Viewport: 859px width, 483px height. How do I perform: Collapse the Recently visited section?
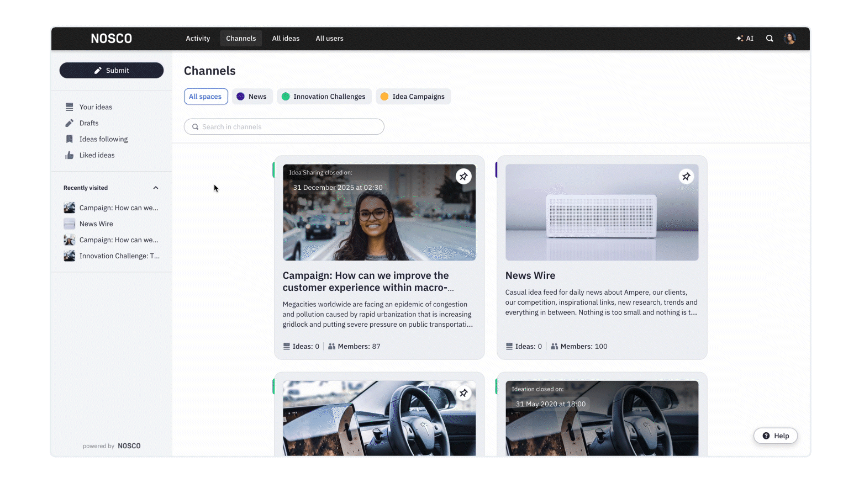pos(156,188)
